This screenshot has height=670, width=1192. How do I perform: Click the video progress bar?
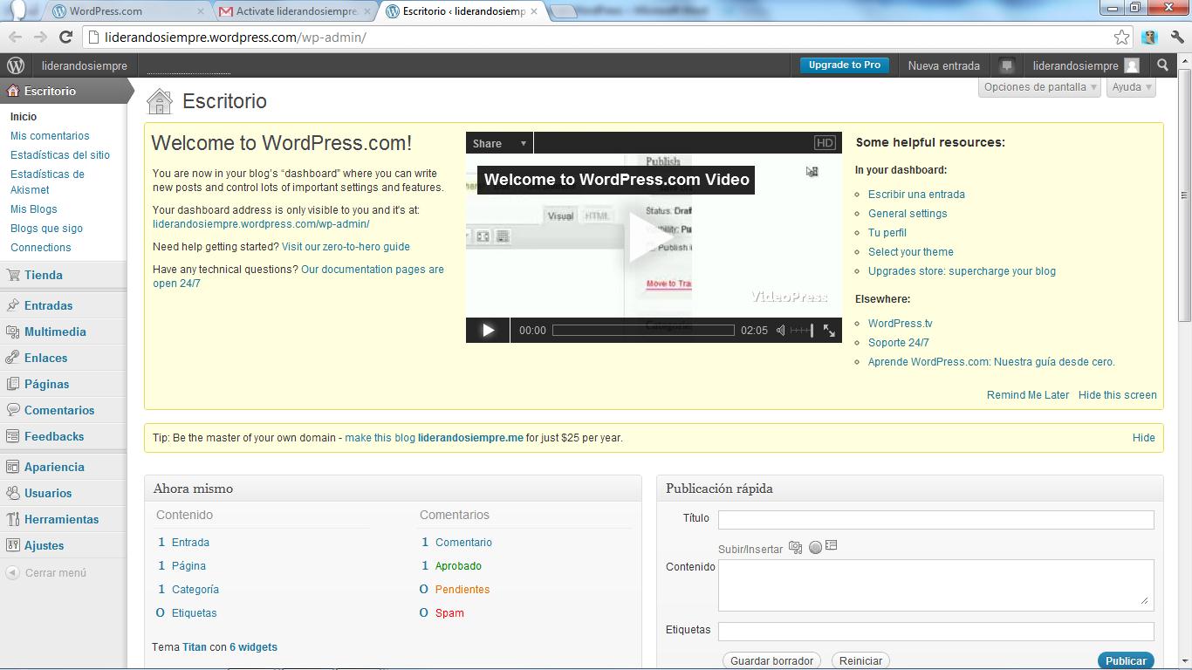click(x=644, y=330)
